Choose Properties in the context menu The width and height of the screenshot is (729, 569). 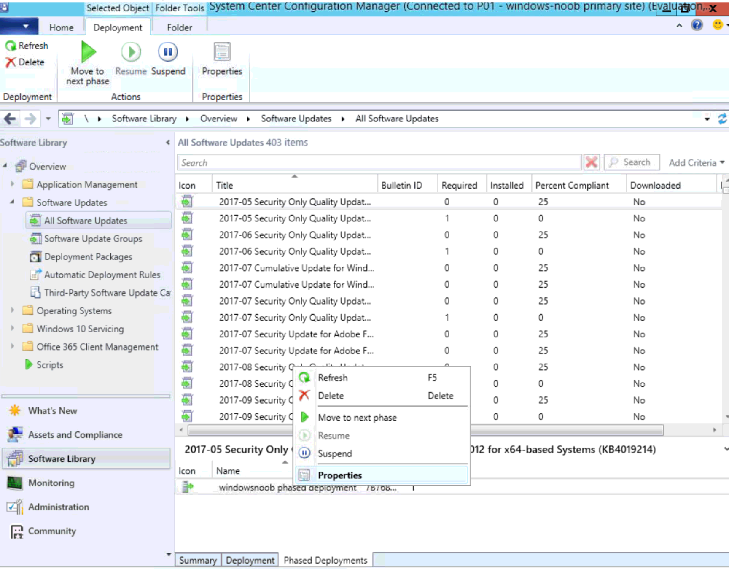(382, 475)
